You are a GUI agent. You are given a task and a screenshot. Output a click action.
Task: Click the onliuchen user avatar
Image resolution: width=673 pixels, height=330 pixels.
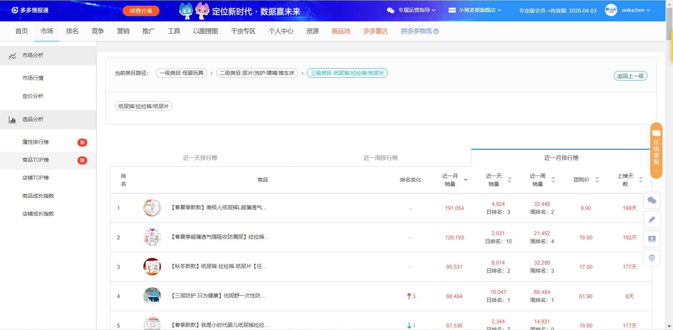click(611, 10)
